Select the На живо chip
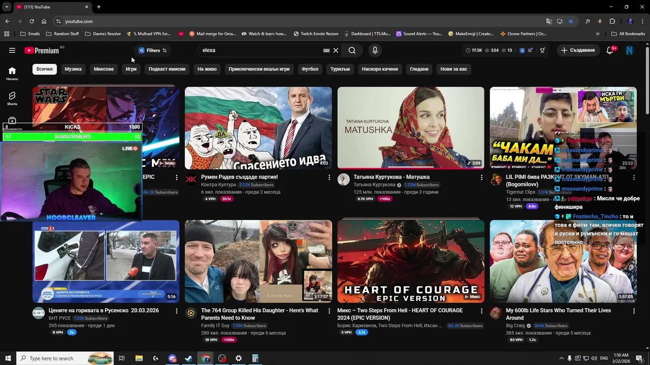 (x=207, y=69)
